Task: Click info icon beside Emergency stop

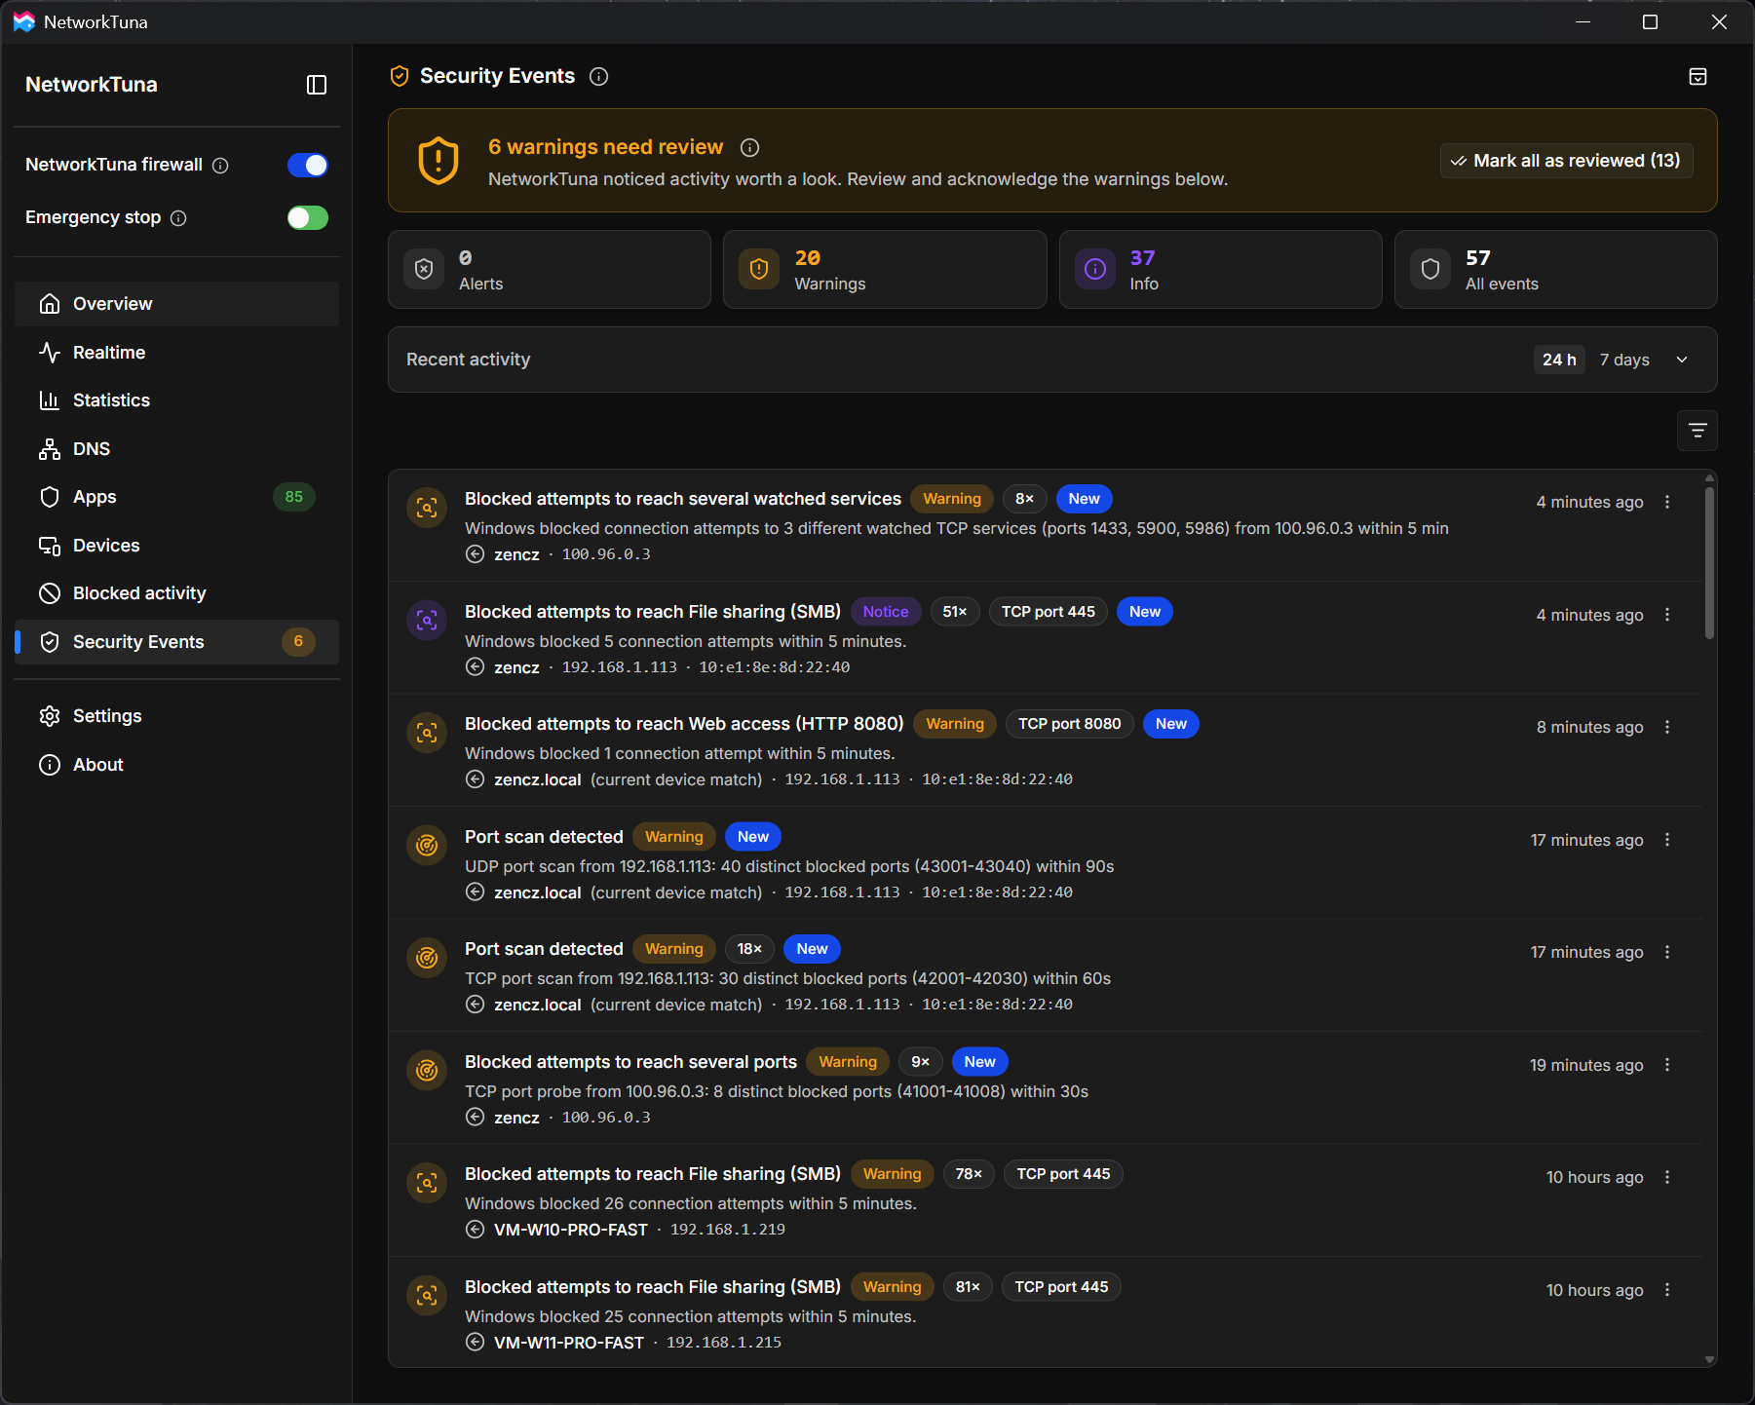Action: coord(178,218)
